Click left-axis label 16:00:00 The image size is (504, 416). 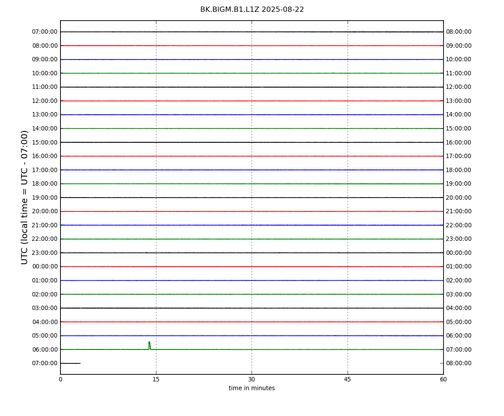click(45, 156)
